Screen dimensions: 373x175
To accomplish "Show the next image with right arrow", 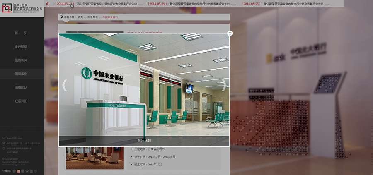I will point(224,85).
